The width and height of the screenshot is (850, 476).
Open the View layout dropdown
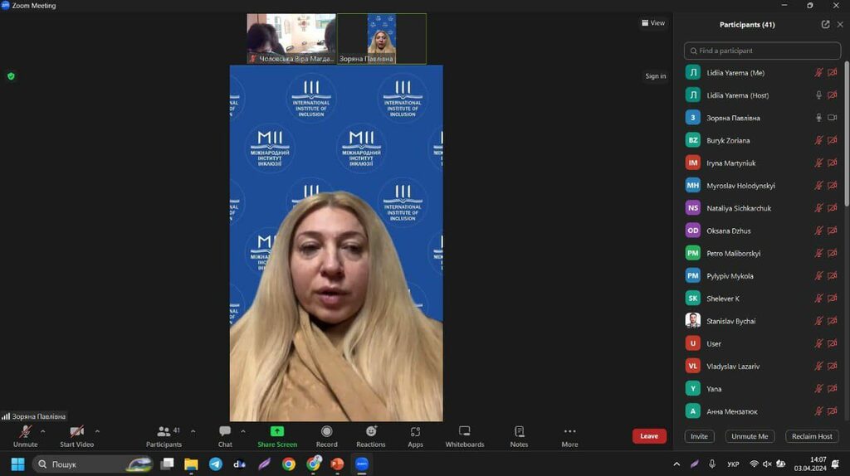(x=653, y=23)
